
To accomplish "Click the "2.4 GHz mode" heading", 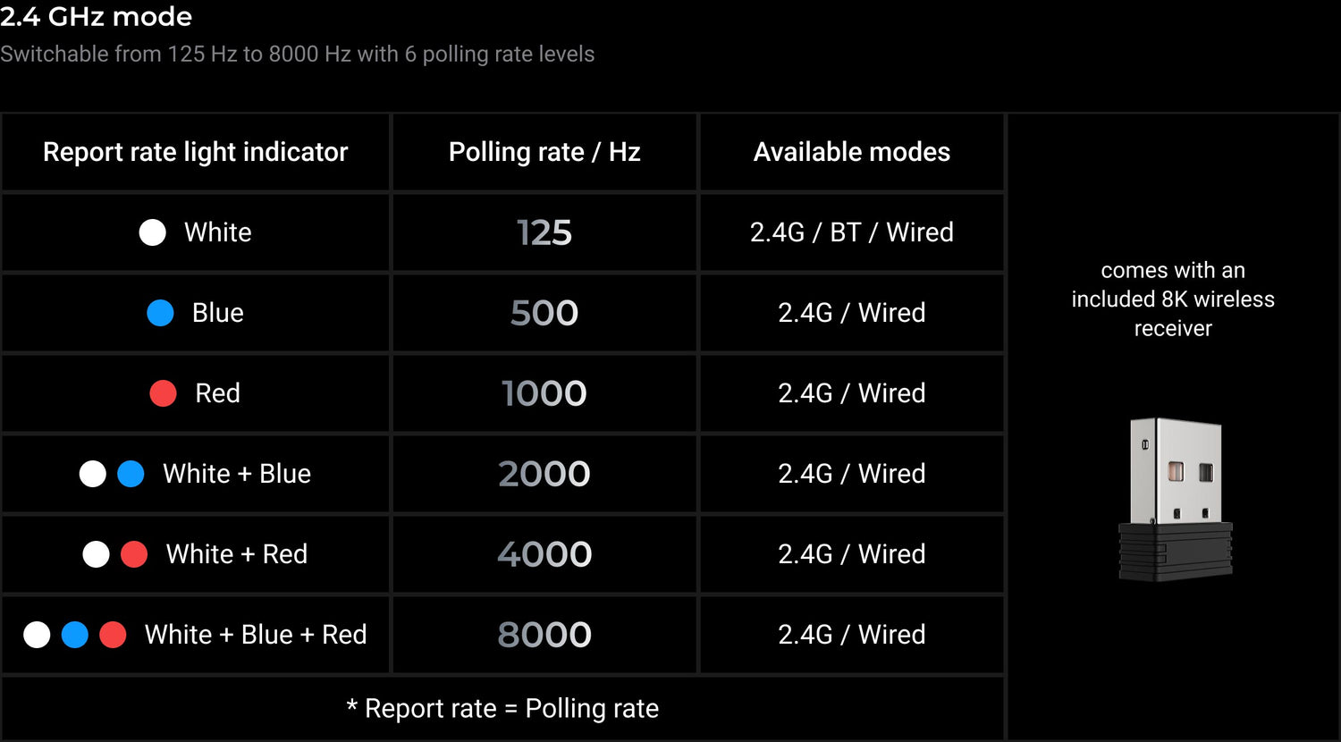I will click(97, 17).
